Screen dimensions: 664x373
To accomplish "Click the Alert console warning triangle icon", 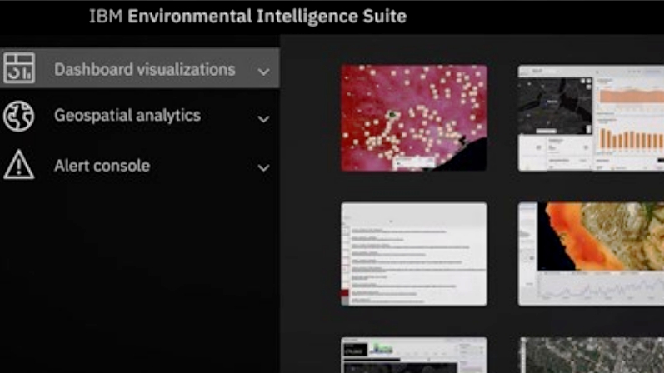I will click(18, 165).
